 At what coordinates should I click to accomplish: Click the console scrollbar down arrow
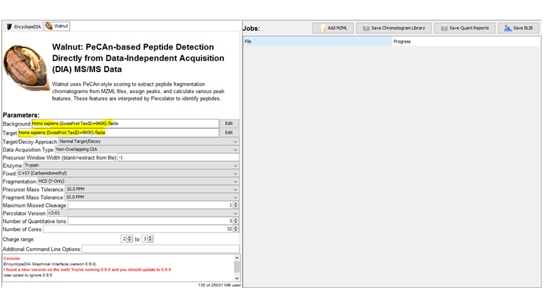point(237,278)
